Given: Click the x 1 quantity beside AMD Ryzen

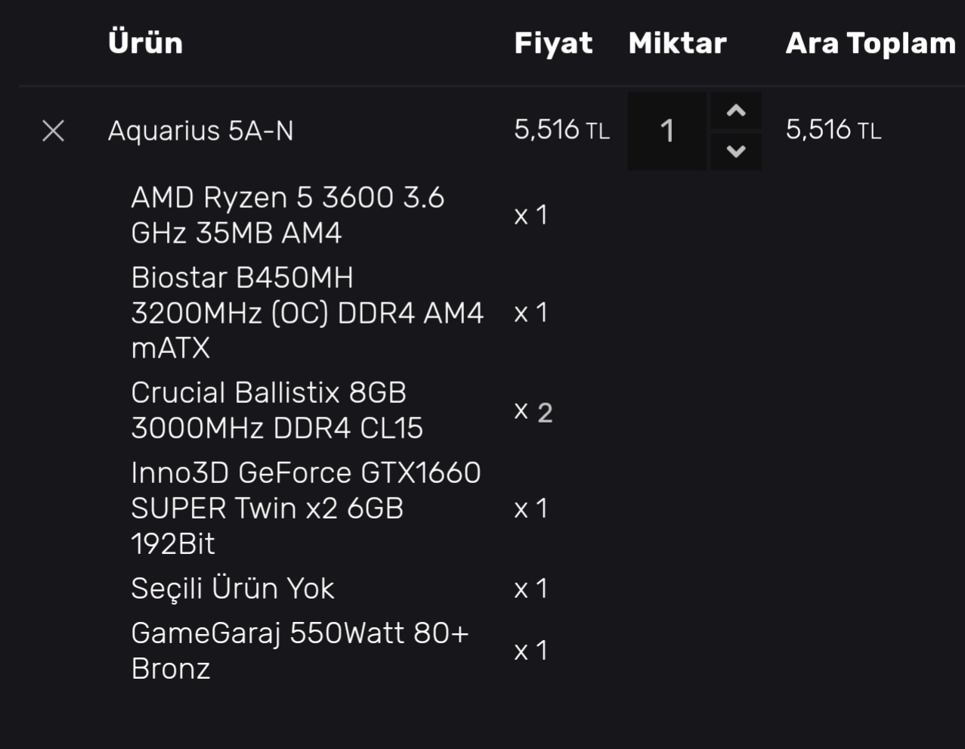Looking at the screenshot, I should (530, 216).
